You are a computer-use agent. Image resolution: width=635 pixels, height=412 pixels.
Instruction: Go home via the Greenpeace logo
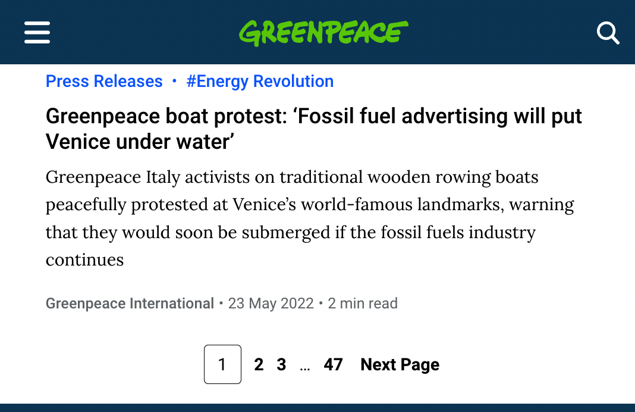[323, 32]
